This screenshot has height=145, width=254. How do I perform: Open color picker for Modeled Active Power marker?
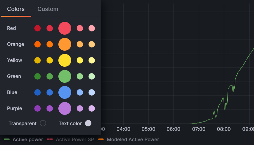101,139
